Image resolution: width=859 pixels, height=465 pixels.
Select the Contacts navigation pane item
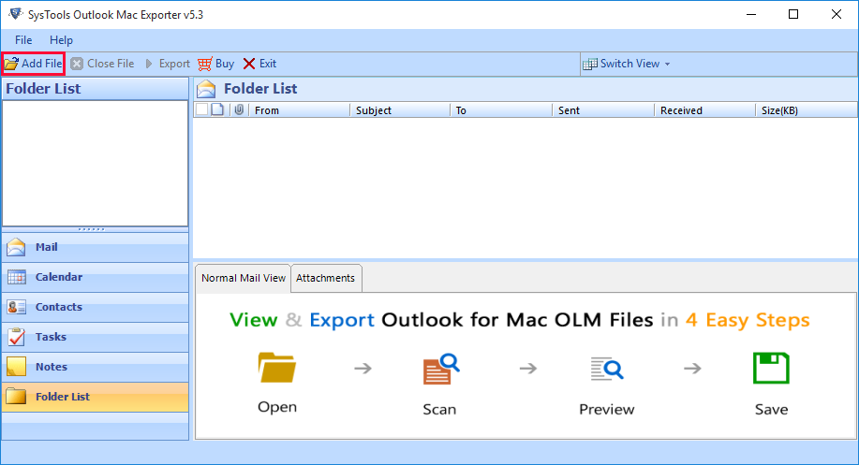point(95,307)
